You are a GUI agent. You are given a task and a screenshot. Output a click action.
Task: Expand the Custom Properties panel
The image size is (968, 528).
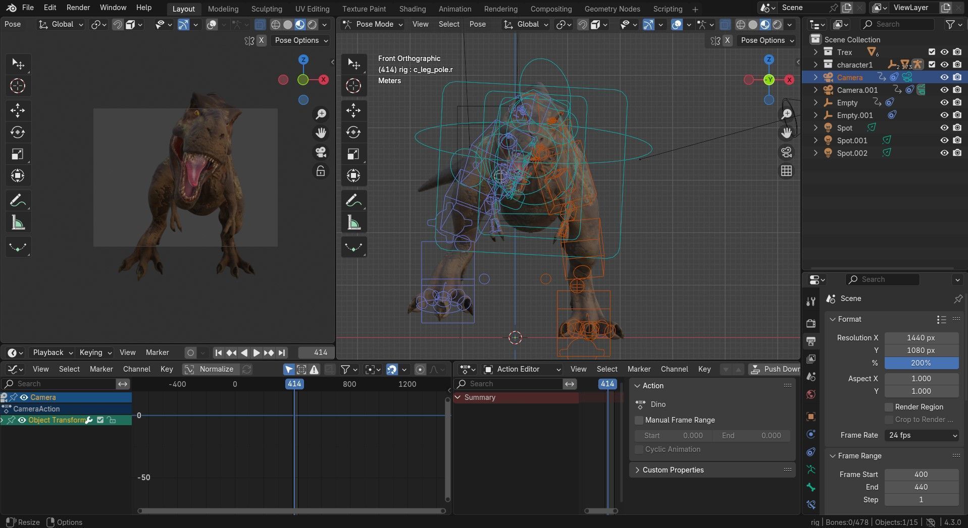tap(636, 470)
